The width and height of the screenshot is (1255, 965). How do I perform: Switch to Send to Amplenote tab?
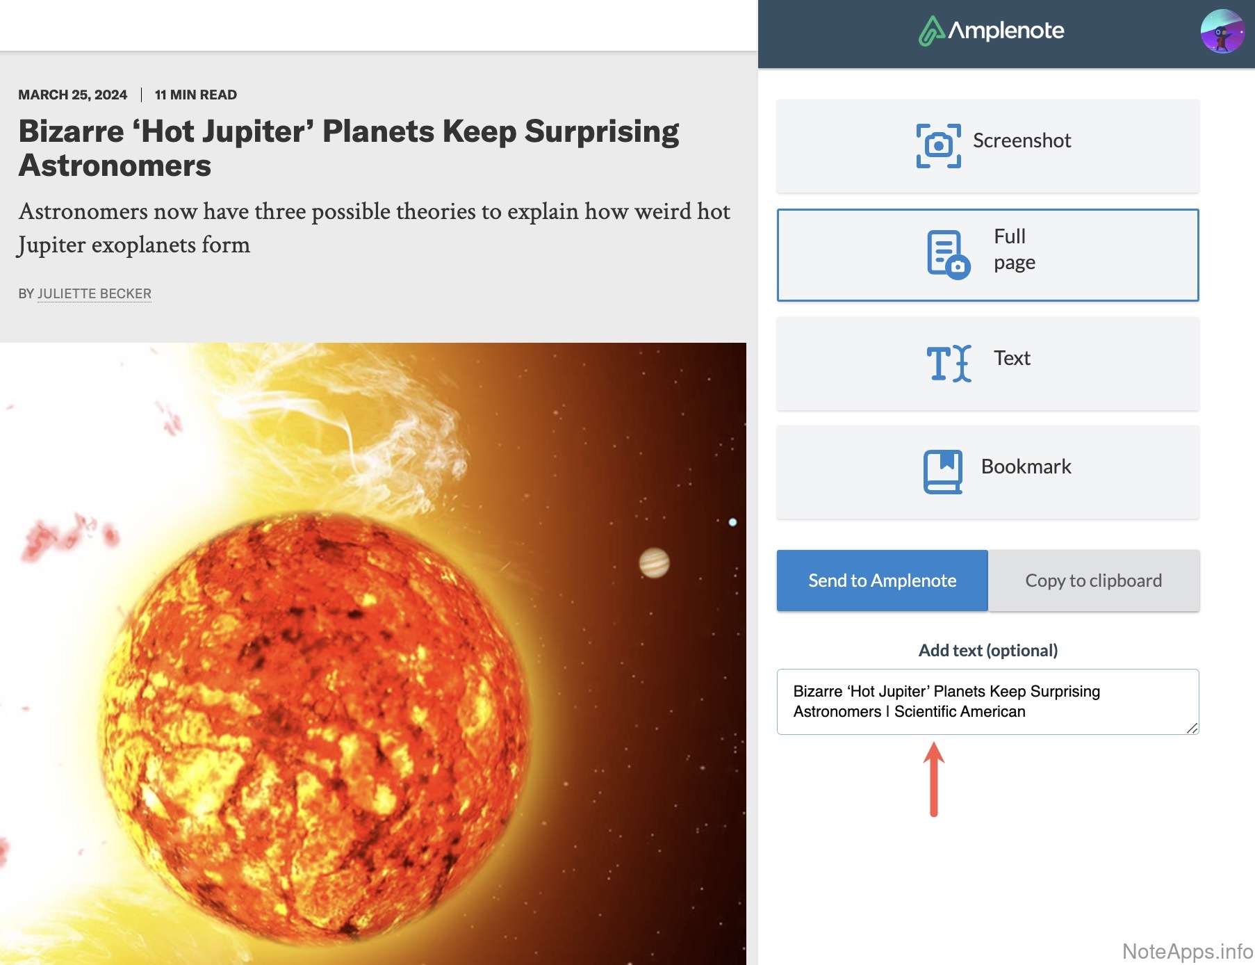[882, 581]
